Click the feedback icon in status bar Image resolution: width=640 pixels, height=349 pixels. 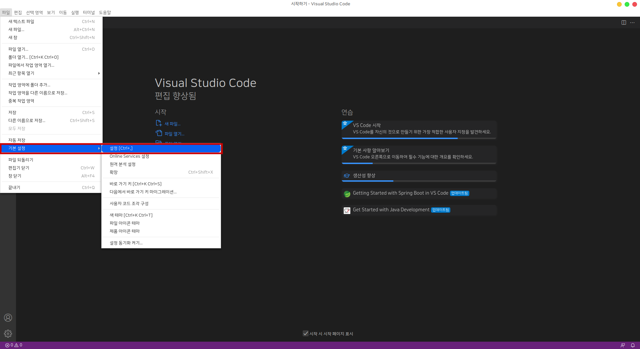(623, 345)
